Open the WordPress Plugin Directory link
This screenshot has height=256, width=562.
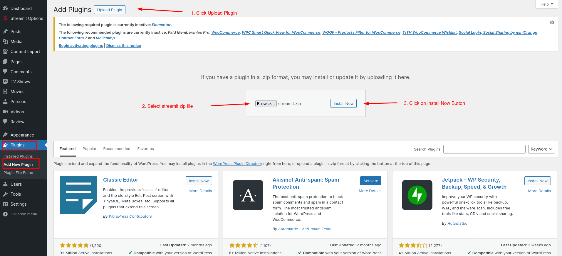click(237, 164)
